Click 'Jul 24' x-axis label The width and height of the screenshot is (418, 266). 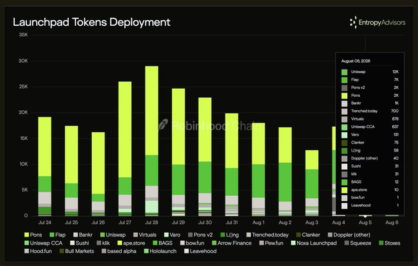[45, 222]
